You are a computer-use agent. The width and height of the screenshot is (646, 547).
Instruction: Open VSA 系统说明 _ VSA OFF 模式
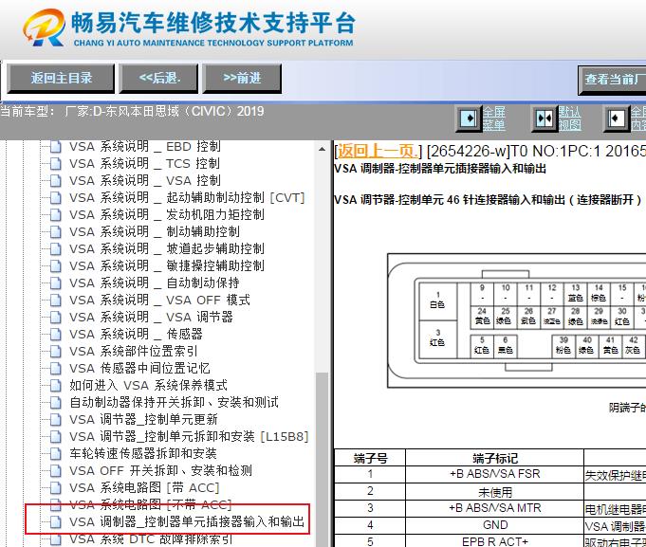point(160,301)
